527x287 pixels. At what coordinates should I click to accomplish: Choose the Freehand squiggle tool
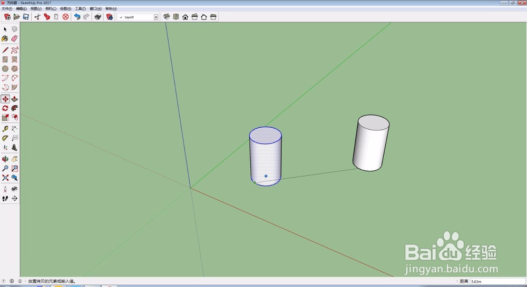click(x=14, y=50)
